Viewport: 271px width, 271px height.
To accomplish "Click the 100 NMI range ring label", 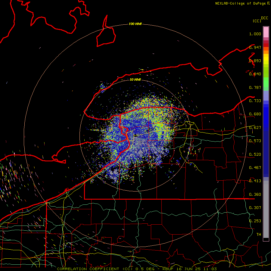I will coord(135,24).
